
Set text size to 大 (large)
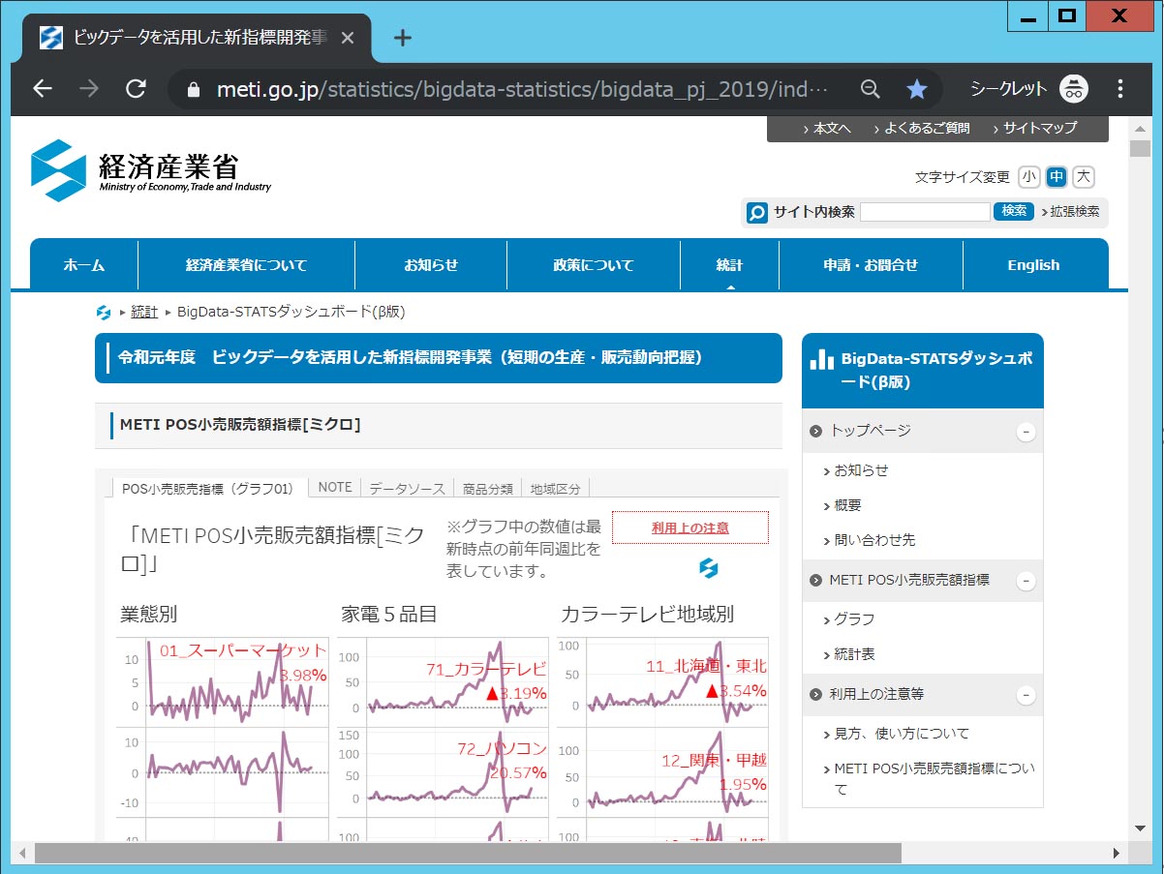point(1084,176)
